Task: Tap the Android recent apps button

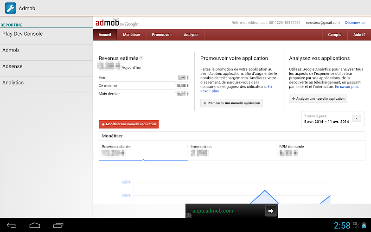Action: (58, 226)
